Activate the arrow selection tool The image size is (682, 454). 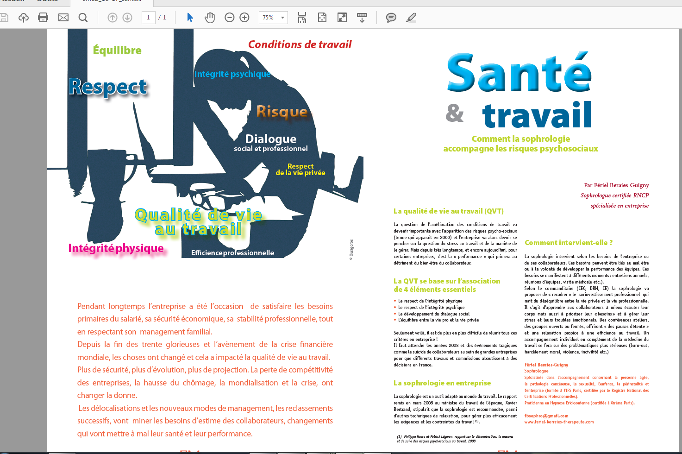(x=190, y=18)
